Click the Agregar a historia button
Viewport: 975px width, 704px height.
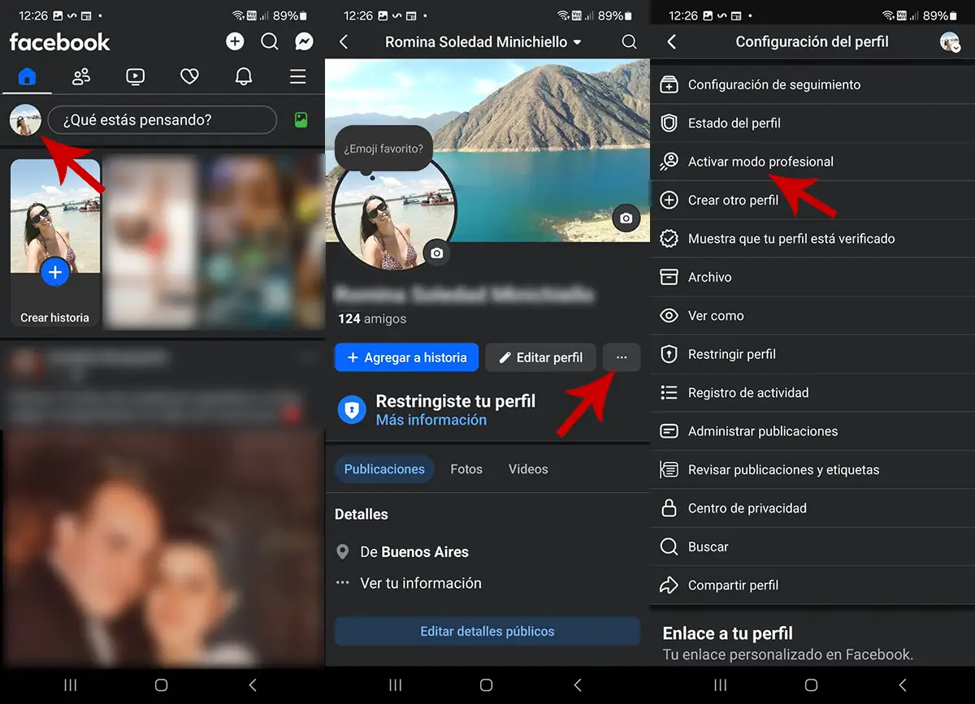(406, 357)
